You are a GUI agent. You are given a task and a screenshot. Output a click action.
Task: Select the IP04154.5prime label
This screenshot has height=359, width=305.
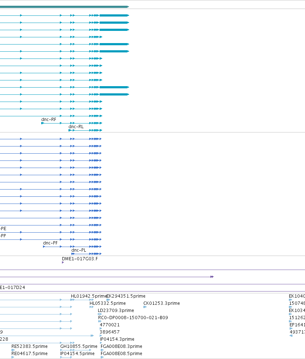77,354
